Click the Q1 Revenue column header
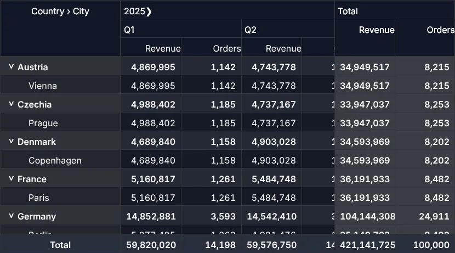Screen dimensions: 455x253 coord(151,48)
